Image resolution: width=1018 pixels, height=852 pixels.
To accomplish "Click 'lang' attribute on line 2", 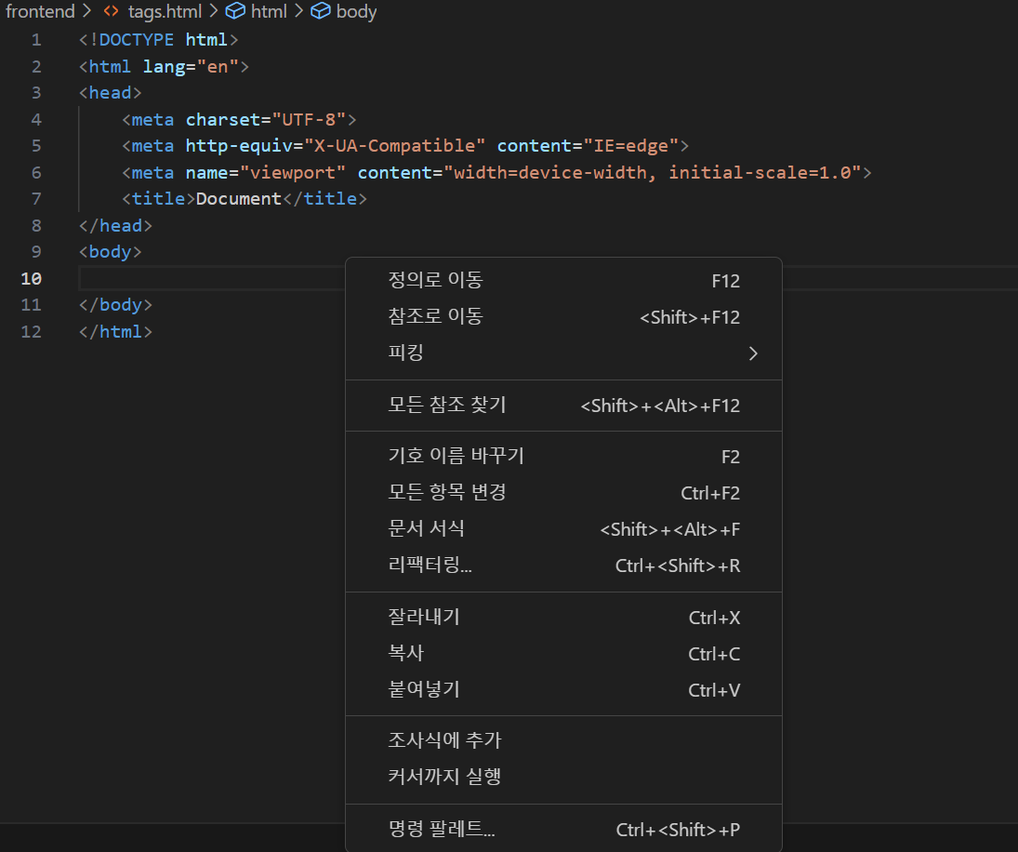I will (x=164, y=67).
